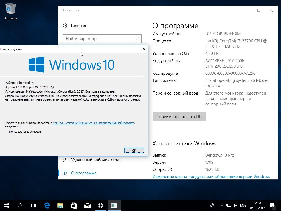281x211 pixels.
Task: Open Microsoft Store from taskbar
Action: (74, 206)
